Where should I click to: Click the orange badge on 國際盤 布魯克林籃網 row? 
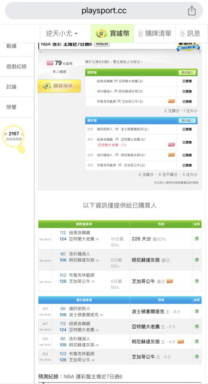coord(171,101)
